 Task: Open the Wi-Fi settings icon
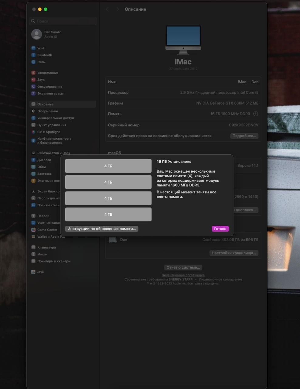[x=33, y=48]
